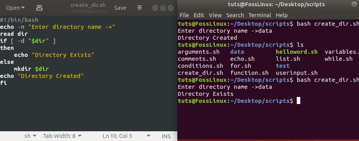Screen dimensions: 359x141
Task: Click echo.sh in the terminal listing
Action: click(242, 59)
